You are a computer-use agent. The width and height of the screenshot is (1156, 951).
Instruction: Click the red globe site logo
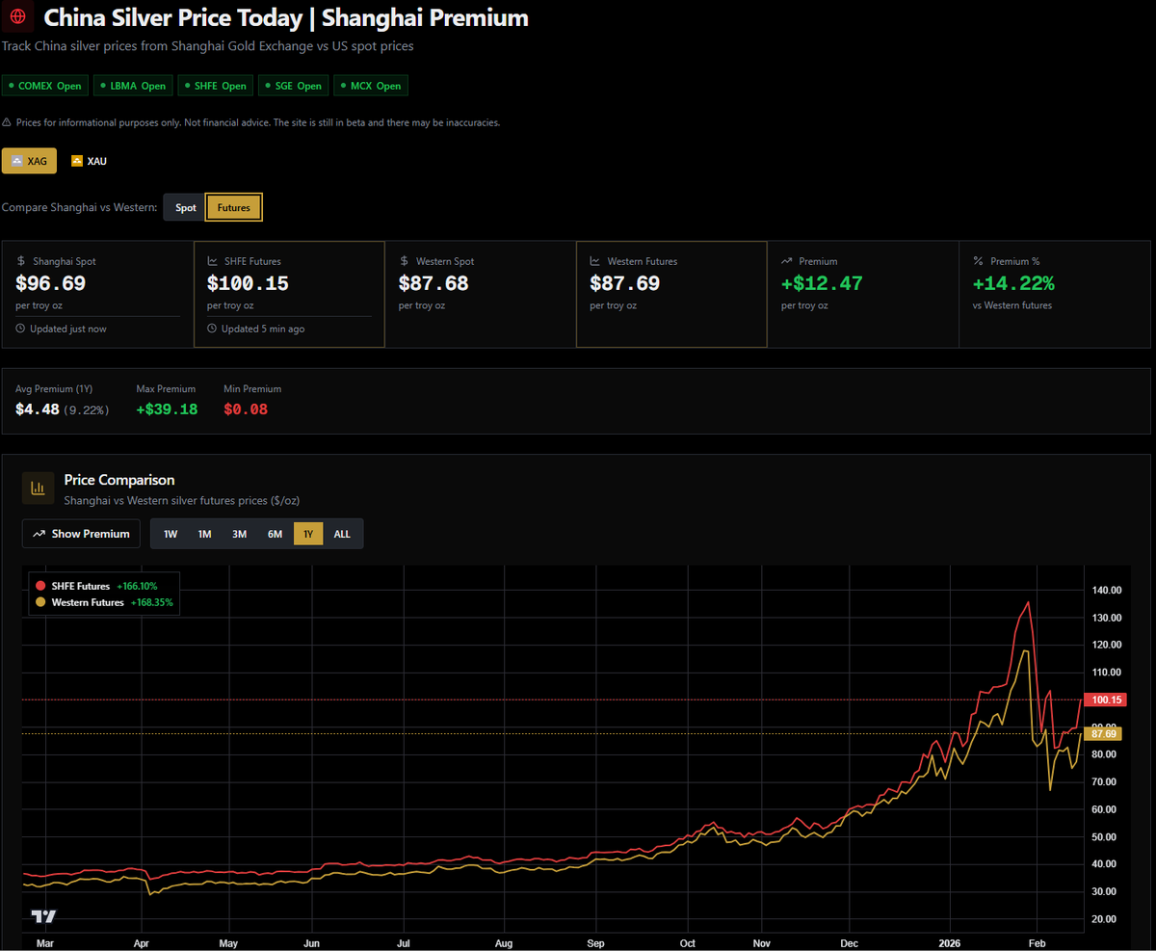17,17
